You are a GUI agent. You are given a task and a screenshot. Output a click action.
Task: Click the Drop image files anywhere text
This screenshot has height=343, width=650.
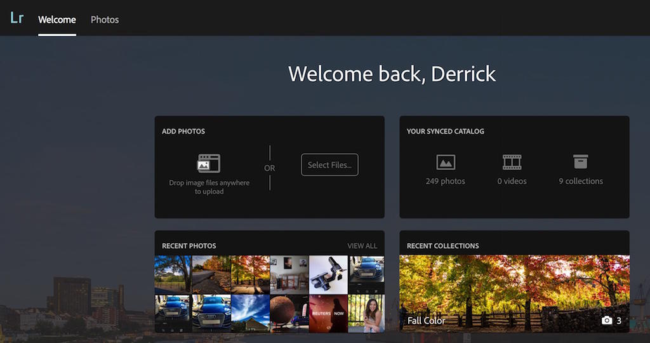tap(209, 187)
